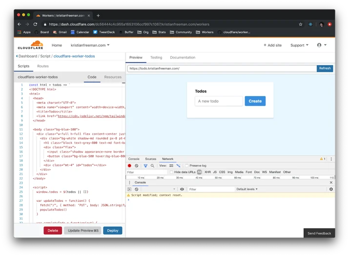This screenshot has width=349, height=256.
Task: Enable Preserve log checkbox
Action: [187, 166]
